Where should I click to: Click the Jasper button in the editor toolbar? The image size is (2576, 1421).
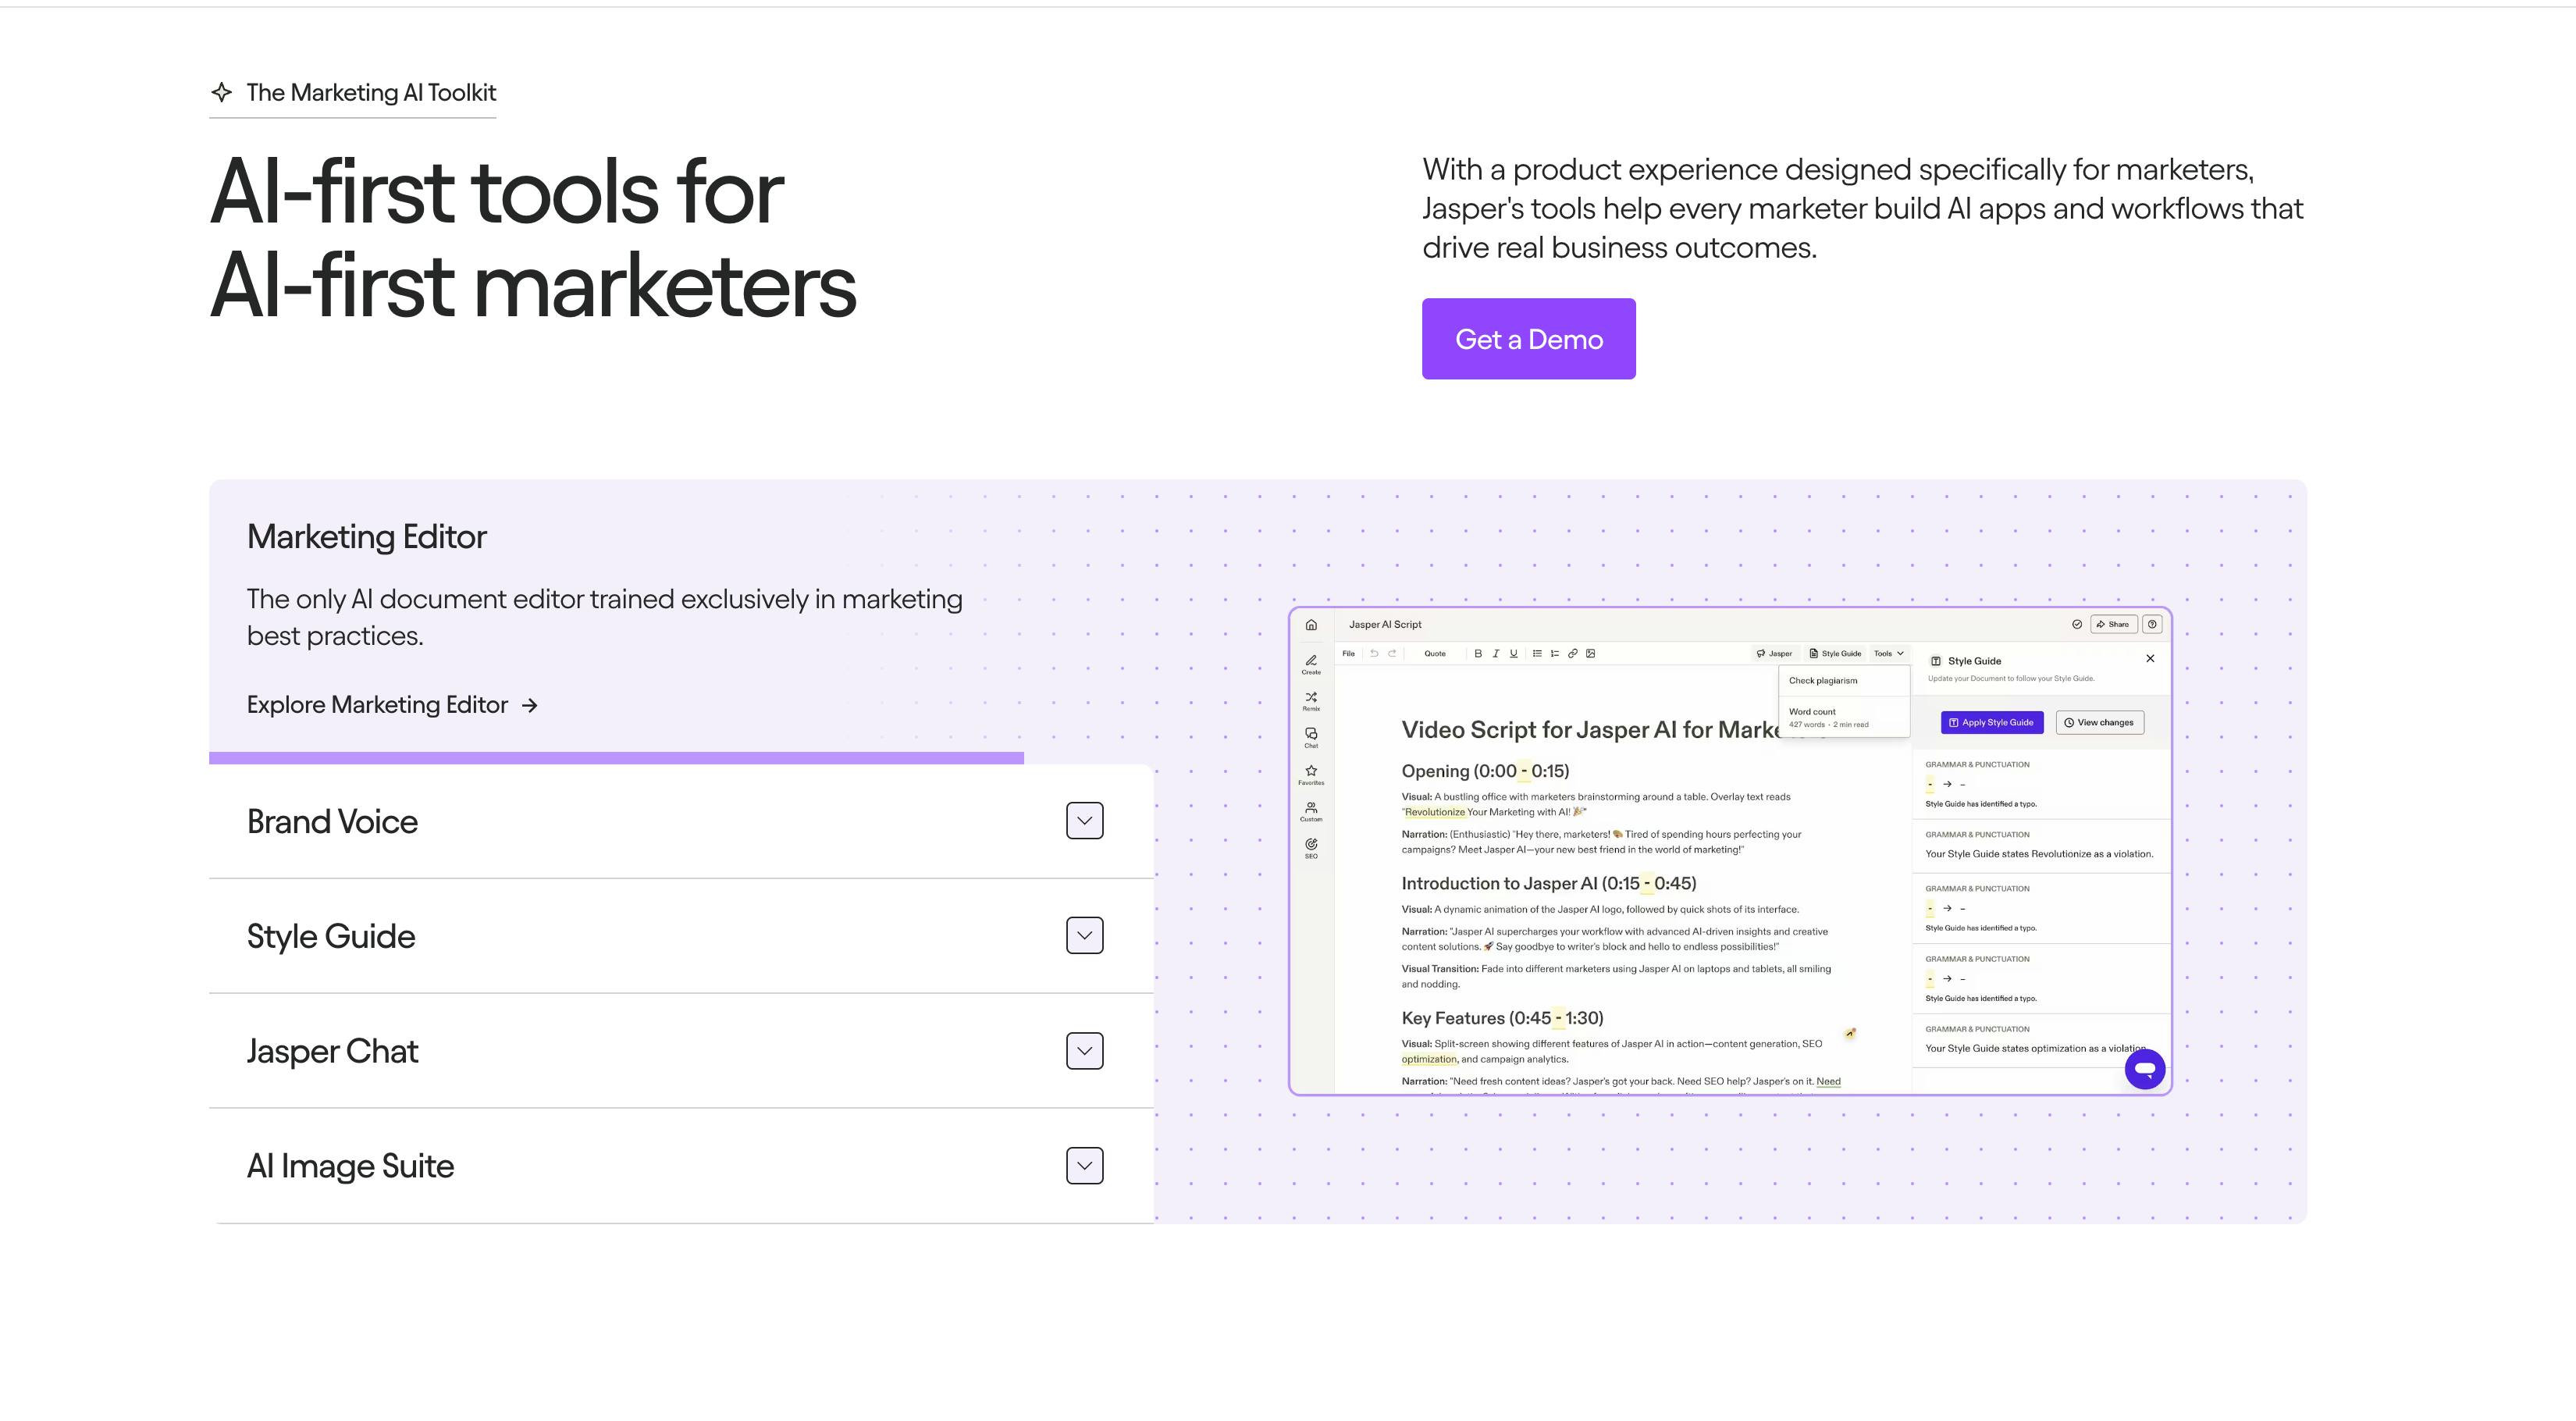(1774, 654)
